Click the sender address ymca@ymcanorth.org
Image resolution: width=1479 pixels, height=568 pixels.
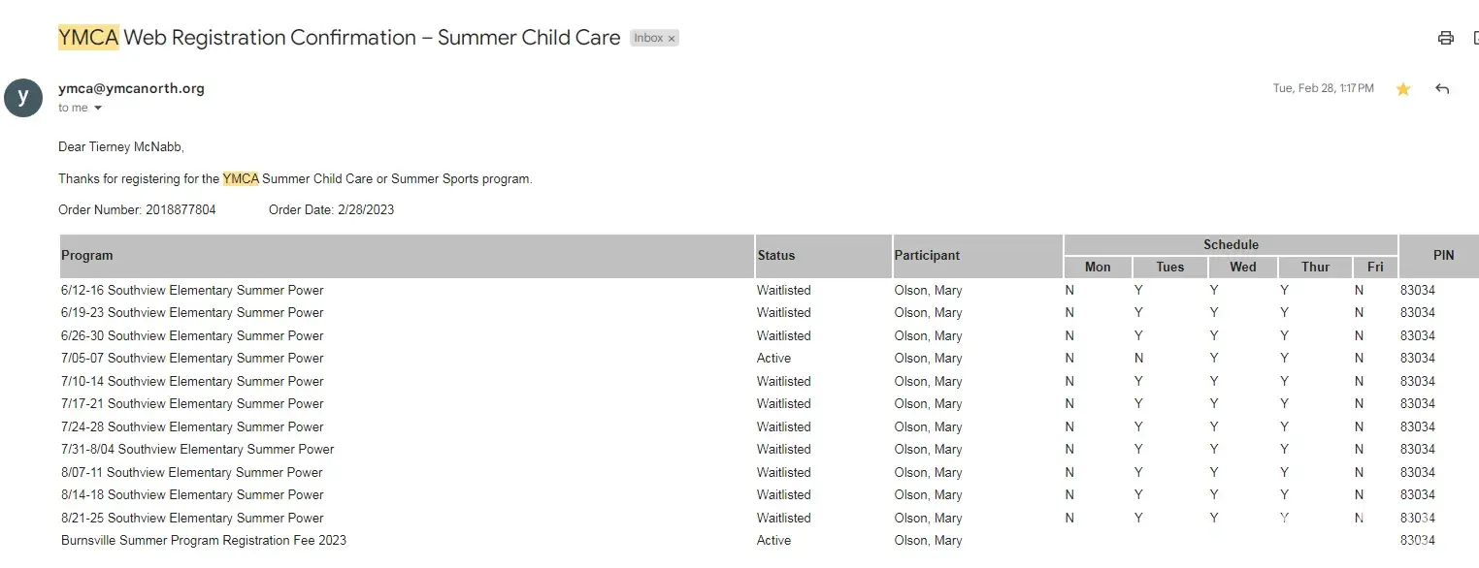pyautogui.click(x=131, y=88)
